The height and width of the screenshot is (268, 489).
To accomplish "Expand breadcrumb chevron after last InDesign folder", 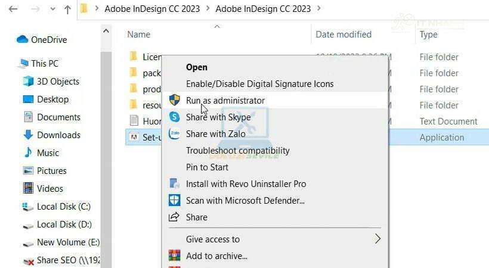I will 318,9.
